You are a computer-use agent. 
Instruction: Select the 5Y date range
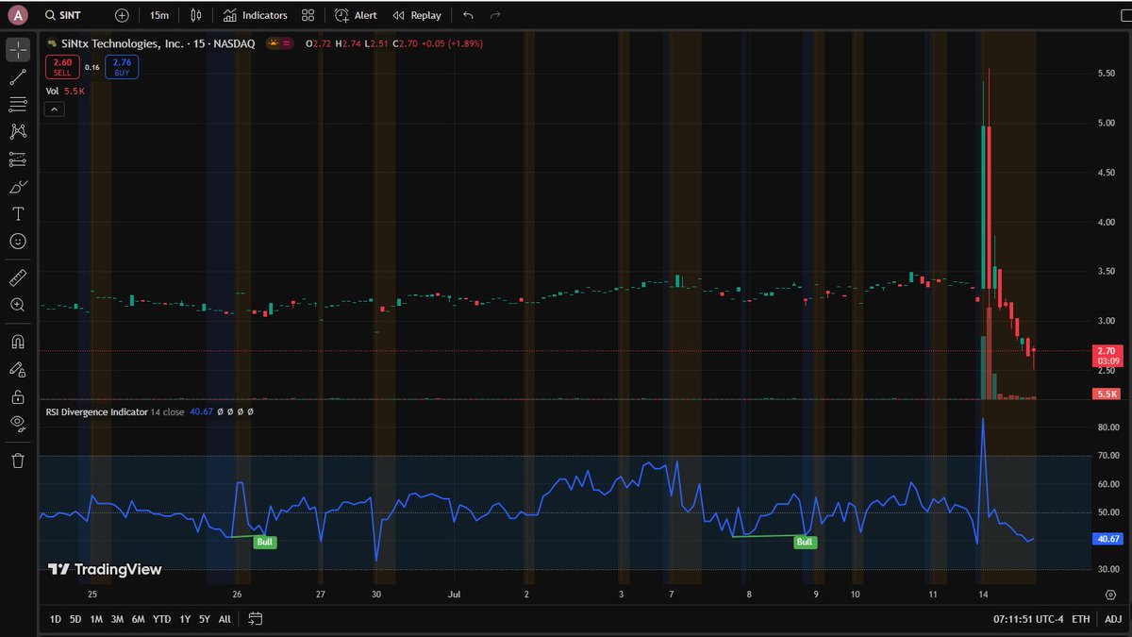(205, 619)
